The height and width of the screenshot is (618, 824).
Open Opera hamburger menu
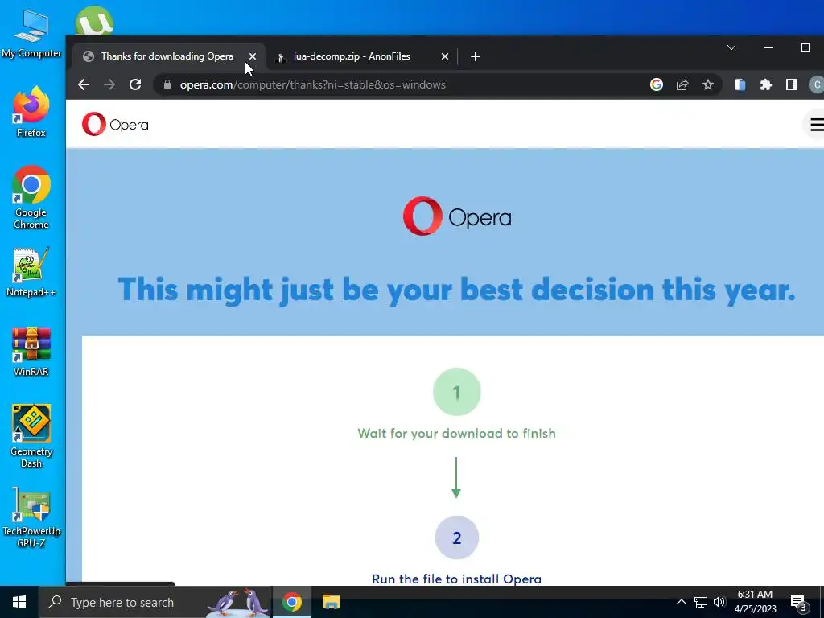(817, 125)
